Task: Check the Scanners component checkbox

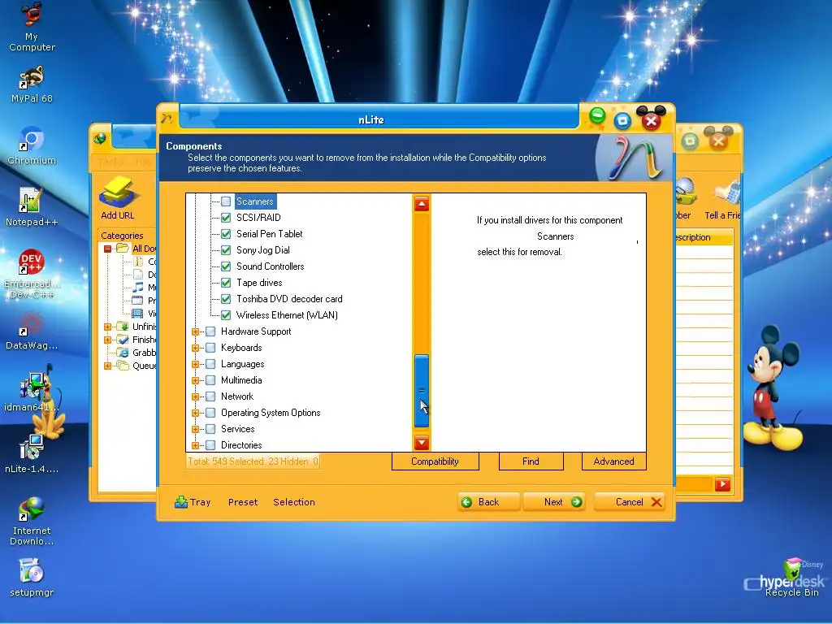Action: pos(226,201)
